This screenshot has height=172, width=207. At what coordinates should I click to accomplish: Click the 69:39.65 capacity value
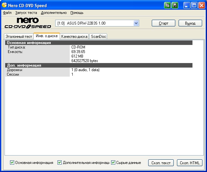[x=78, y=52]
